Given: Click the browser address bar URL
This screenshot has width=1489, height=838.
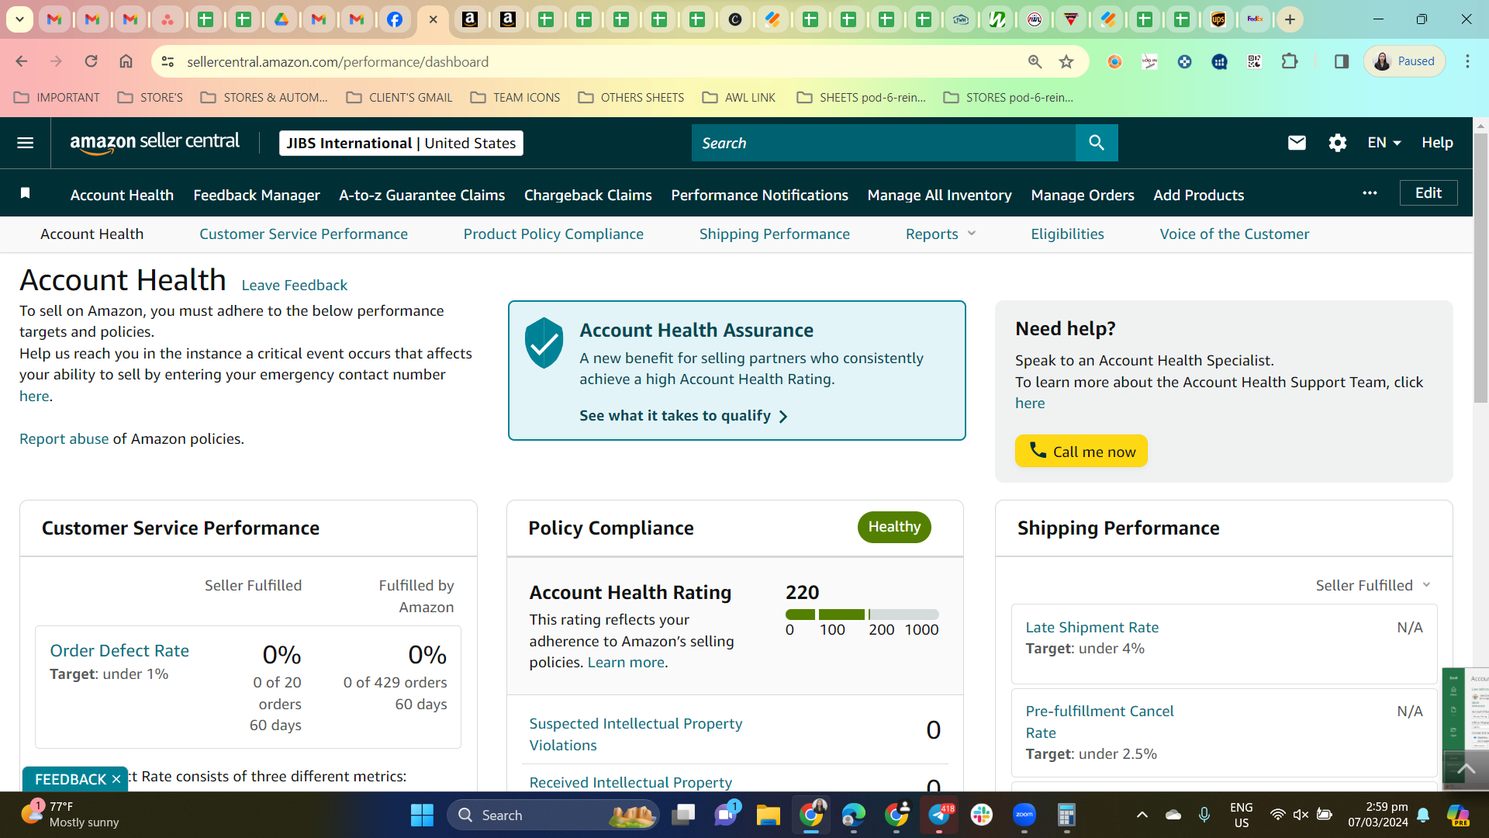Looking at the screenshot, I should pos(337,61).
